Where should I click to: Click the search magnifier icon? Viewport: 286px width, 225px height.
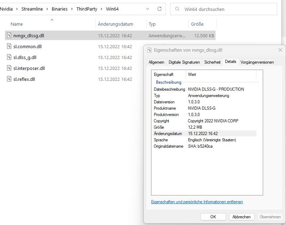[x=177, y=9]
